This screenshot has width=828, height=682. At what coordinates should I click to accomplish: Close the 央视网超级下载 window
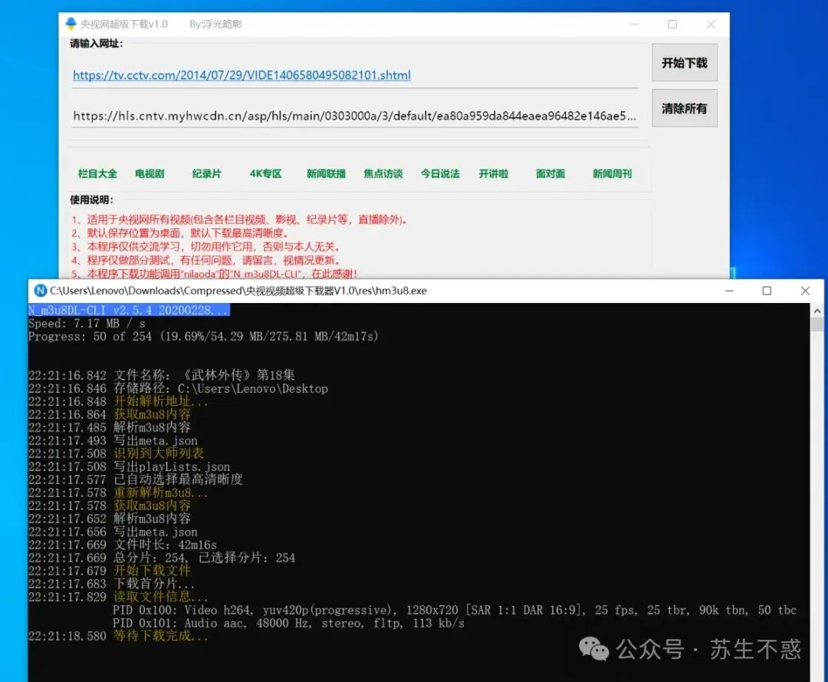(x=711, y=25)
